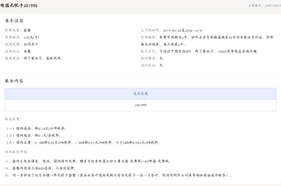Select the 有效期限 label
The height and width of the screenshot is (186, 281).
pyautogui.click(x=149, y=37)
